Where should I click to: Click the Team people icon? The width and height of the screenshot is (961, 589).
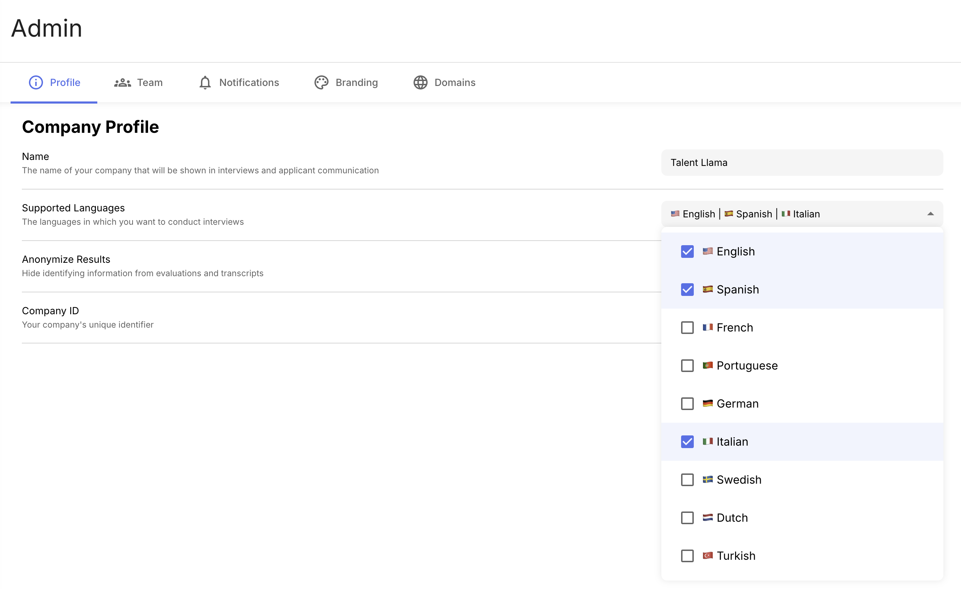coord(122,83)
